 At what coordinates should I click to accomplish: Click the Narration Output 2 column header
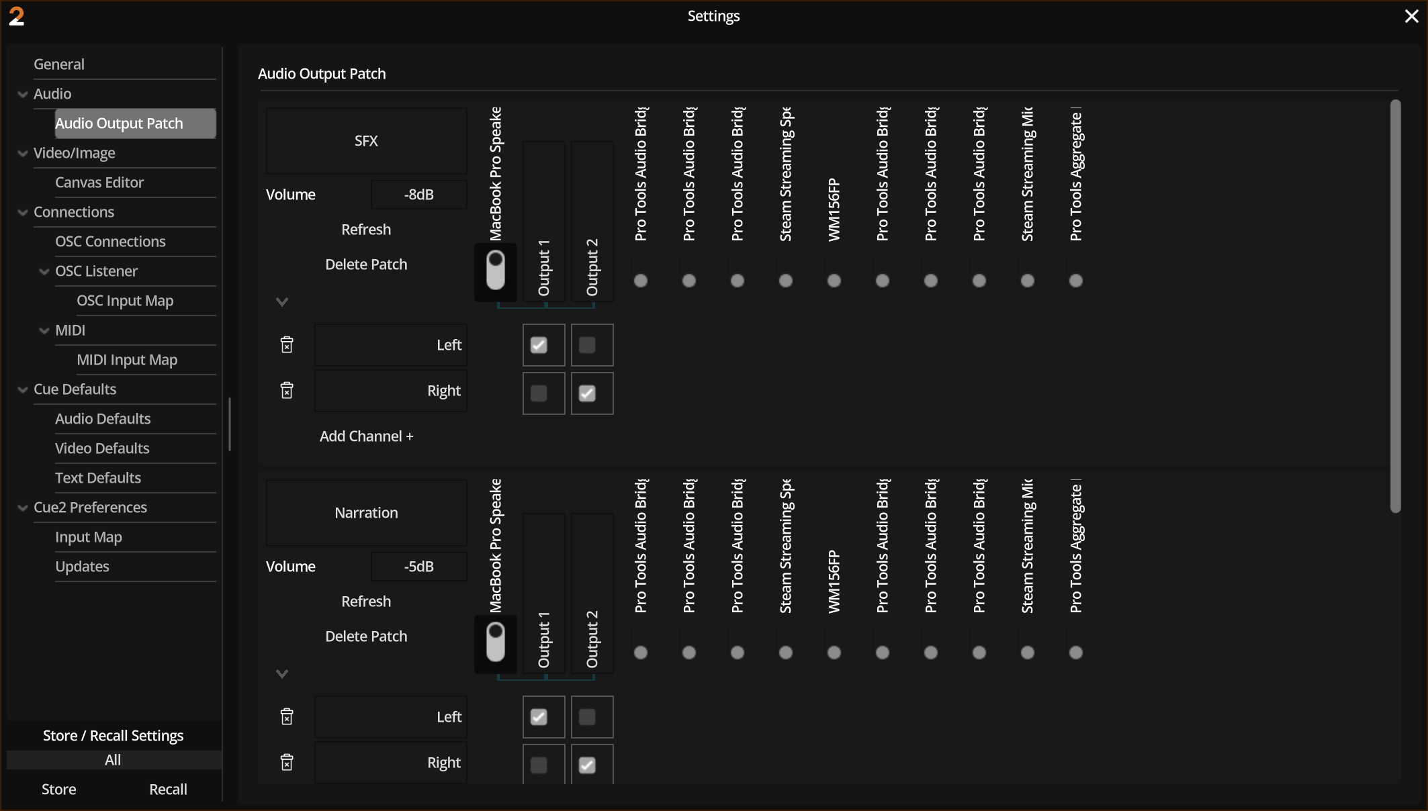pos(592,593)
